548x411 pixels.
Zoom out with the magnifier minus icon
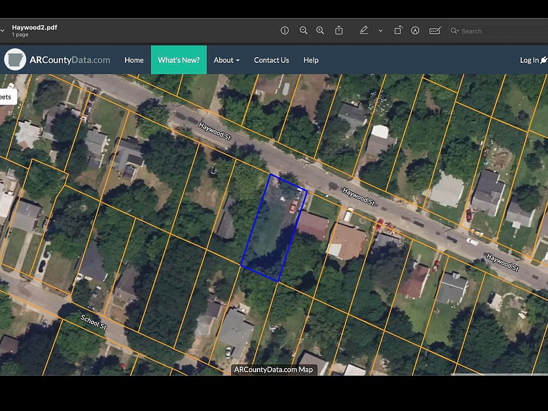303,31
